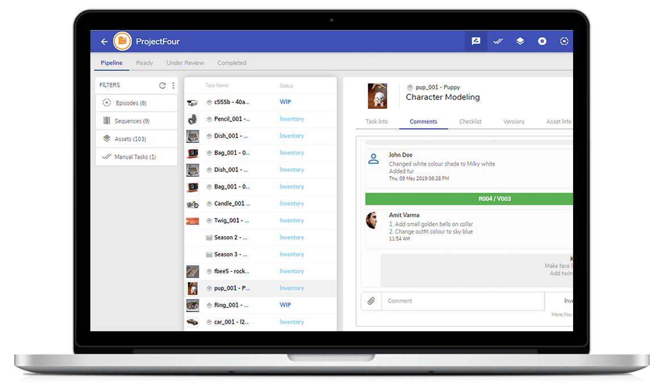This screenshot has height=392, width=664.
Task: Click the paperclip attachment icon
Action: click(x=371, y=301)
